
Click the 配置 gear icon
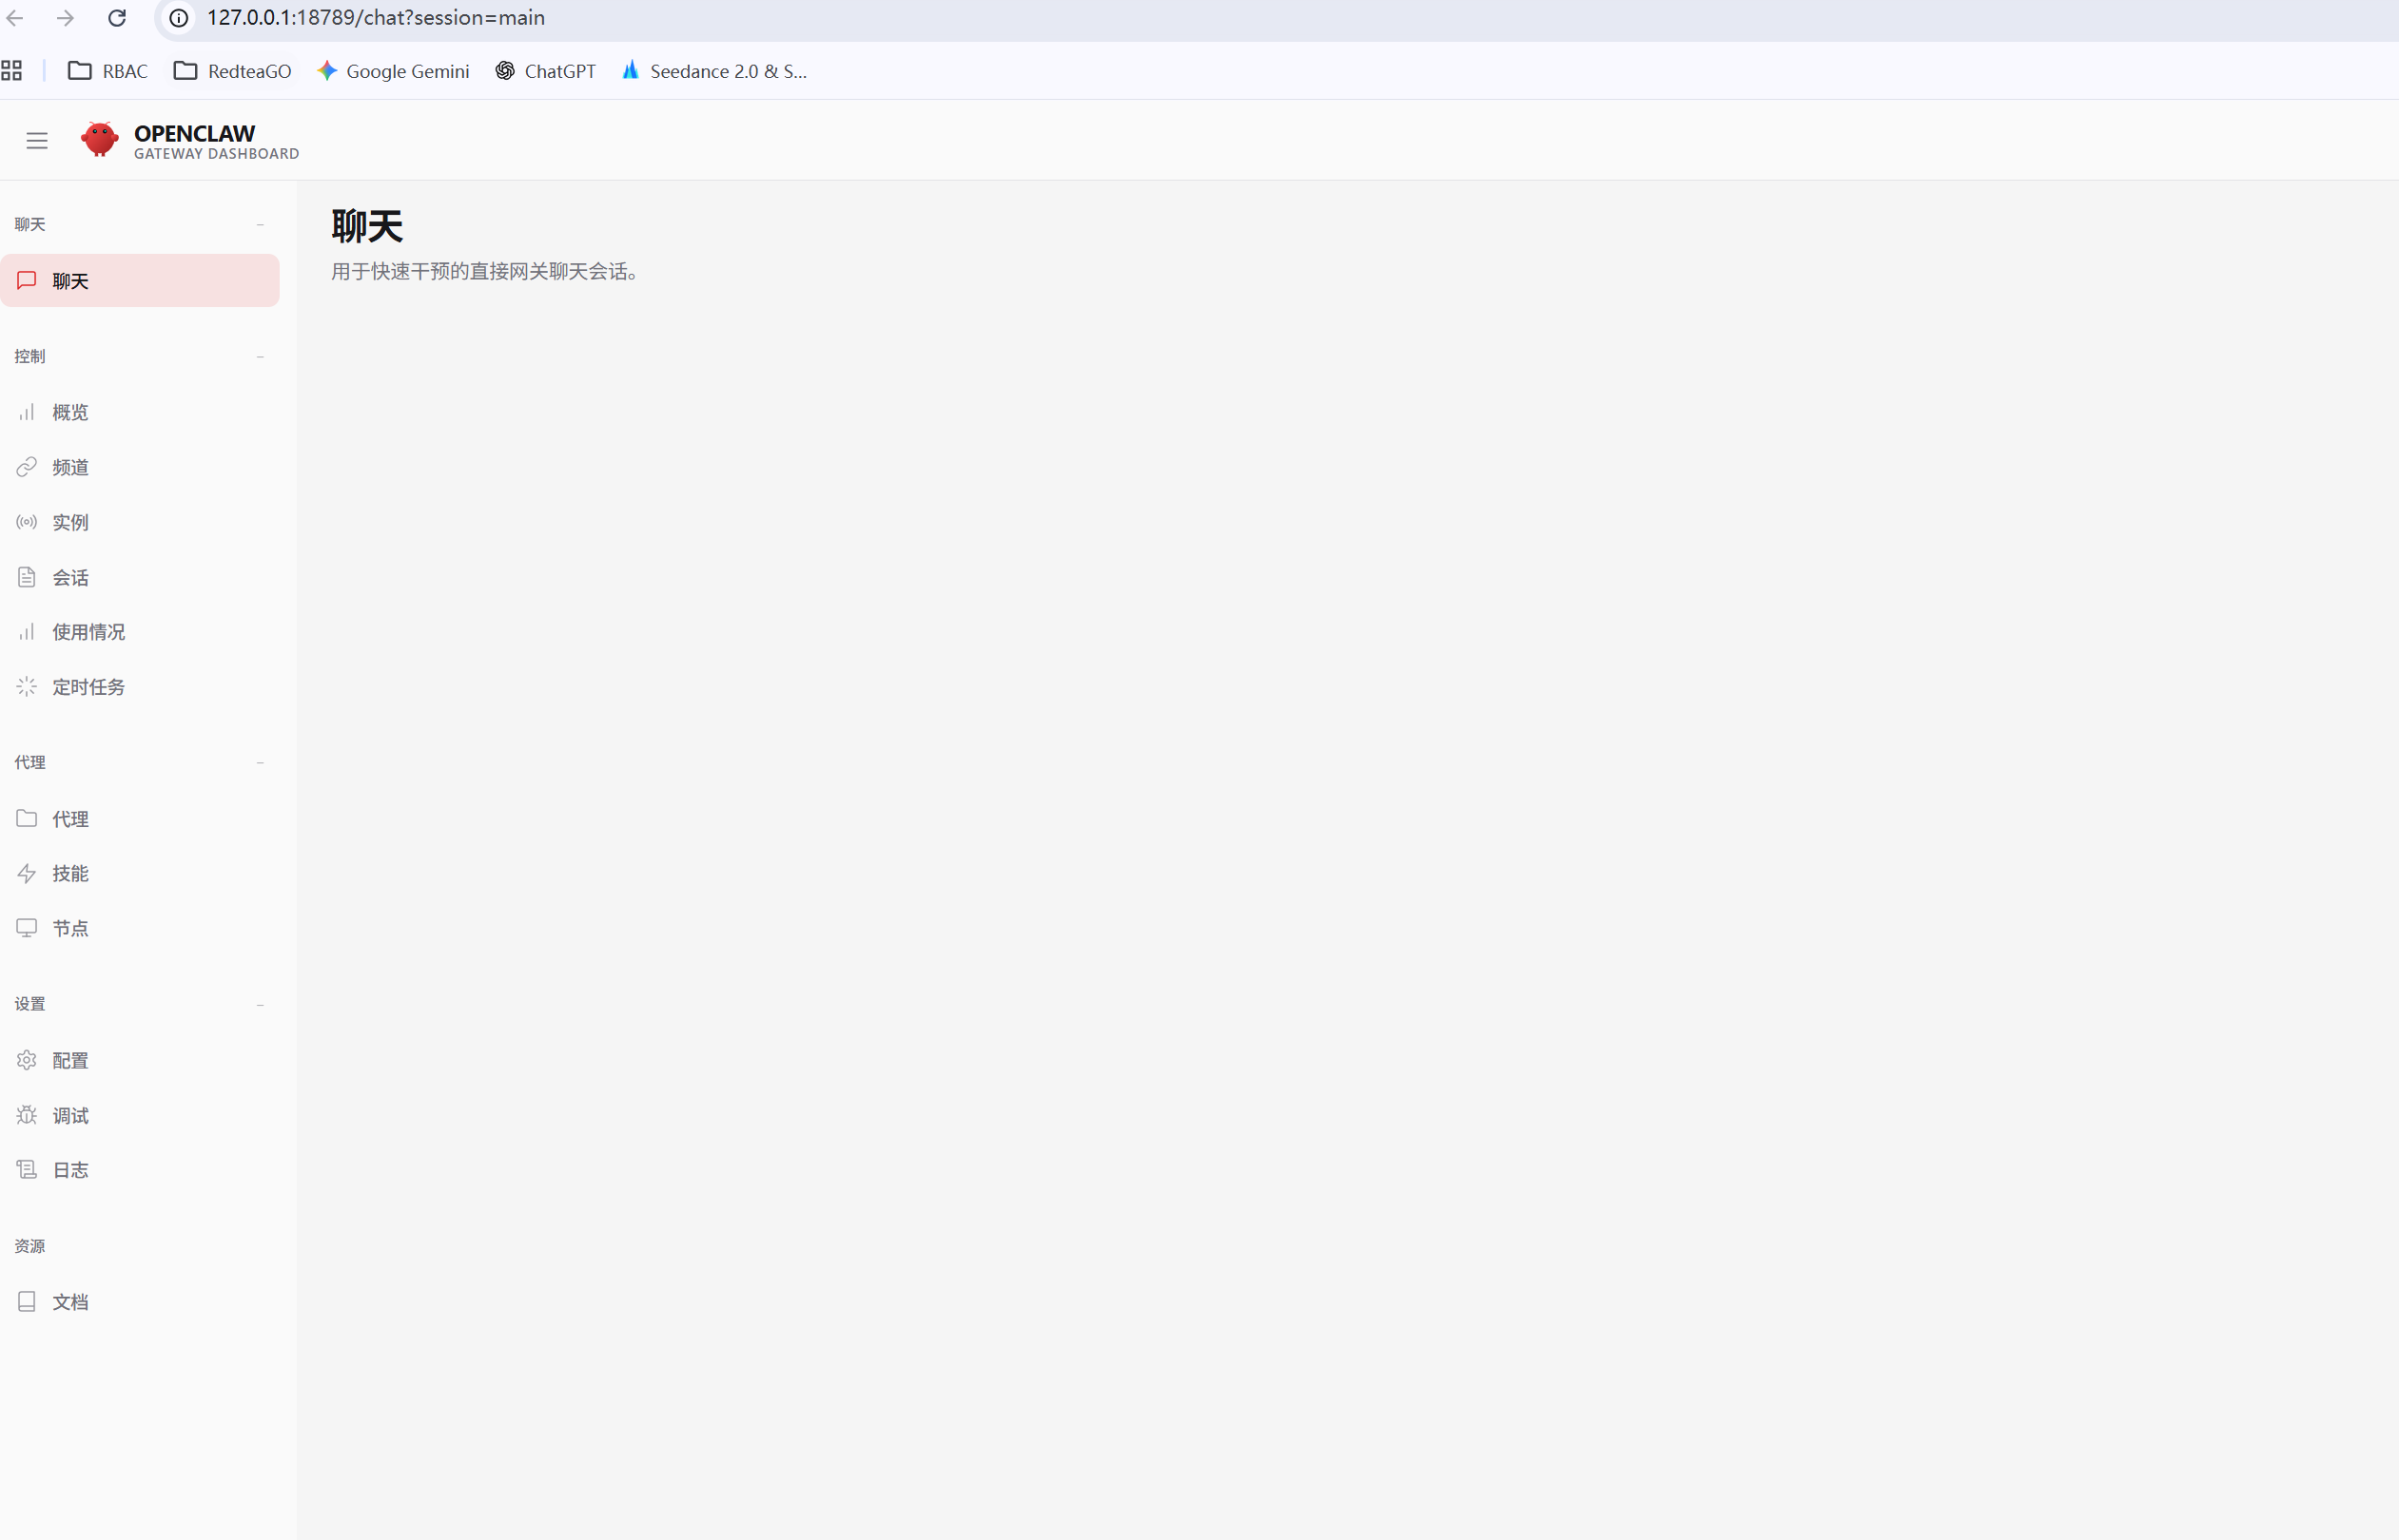(x=27, y=1060)
